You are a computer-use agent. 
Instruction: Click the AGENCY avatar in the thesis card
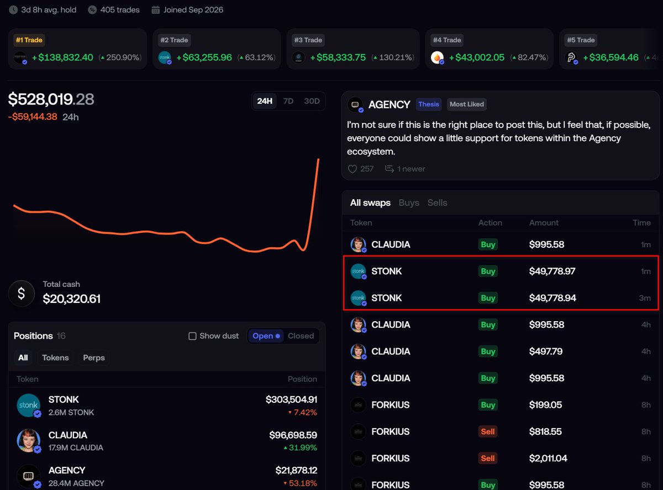[355, 105]
